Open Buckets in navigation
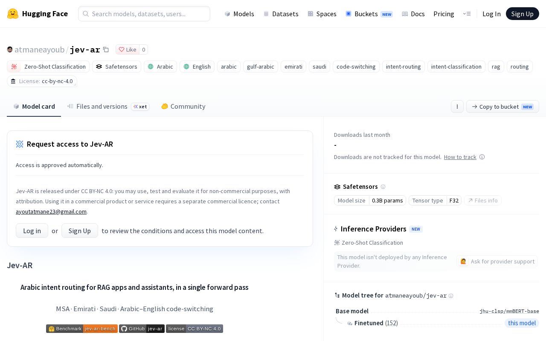The width and height of the screenshot is (546, 341). pos(369,14)
